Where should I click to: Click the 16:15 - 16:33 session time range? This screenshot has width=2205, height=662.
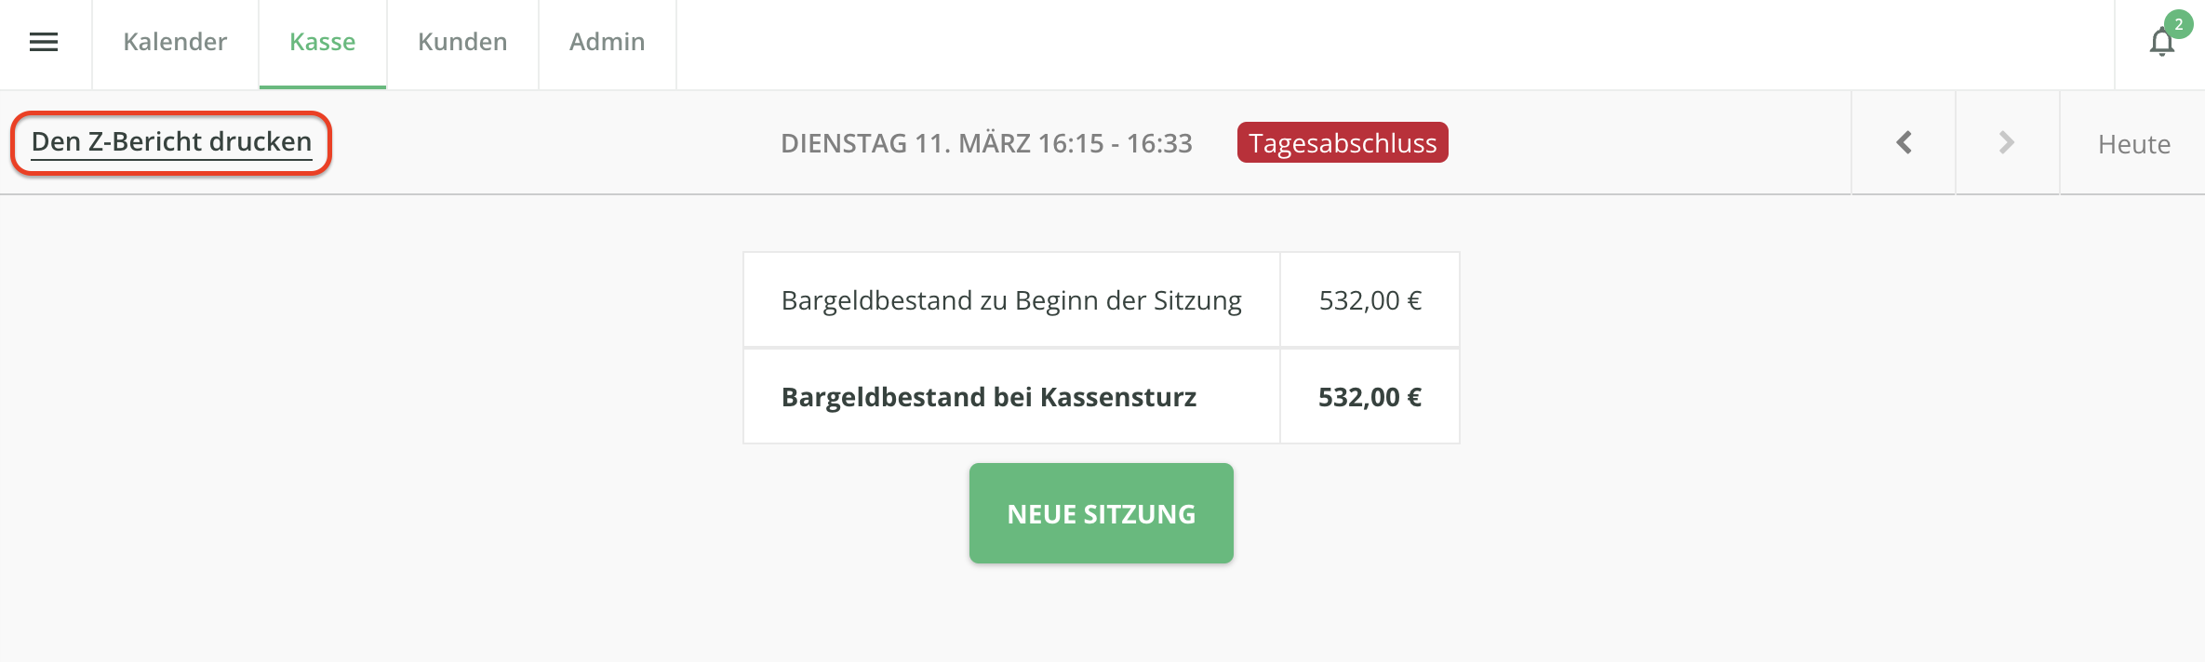click(1115, 143)
